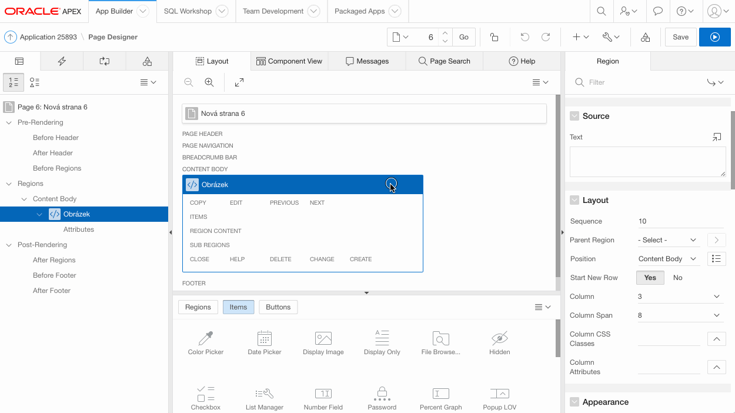This screenshot has height=413, width=735.
Task: Zoom in the layout view
Action: 209,82
